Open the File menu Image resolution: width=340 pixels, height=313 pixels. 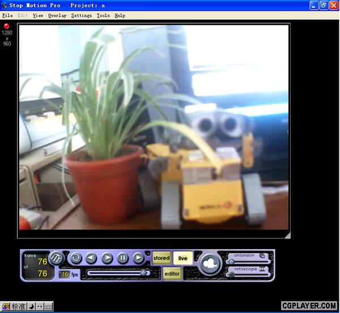[x=7, y=16]
